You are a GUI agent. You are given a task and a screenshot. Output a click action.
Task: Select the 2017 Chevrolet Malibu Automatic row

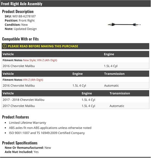[x=75, y=106]
